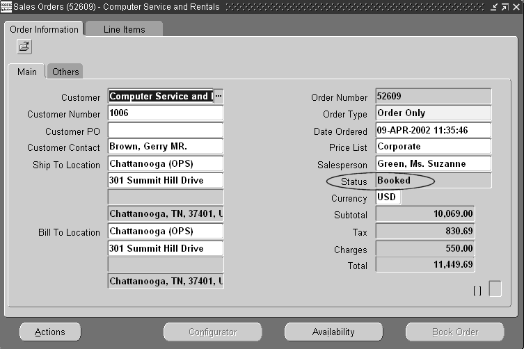Click the Configurator button
The height and width of the screenshot is (349, 524).
212,332
